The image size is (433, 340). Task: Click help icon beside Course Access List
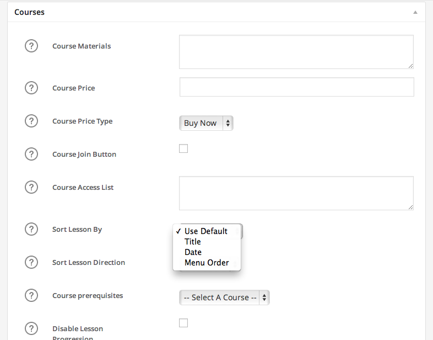tap(31, 187)
